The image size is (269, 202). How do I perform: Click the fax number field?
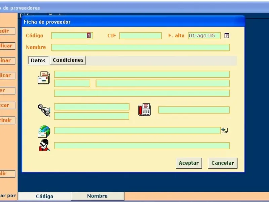click(194, 110)
